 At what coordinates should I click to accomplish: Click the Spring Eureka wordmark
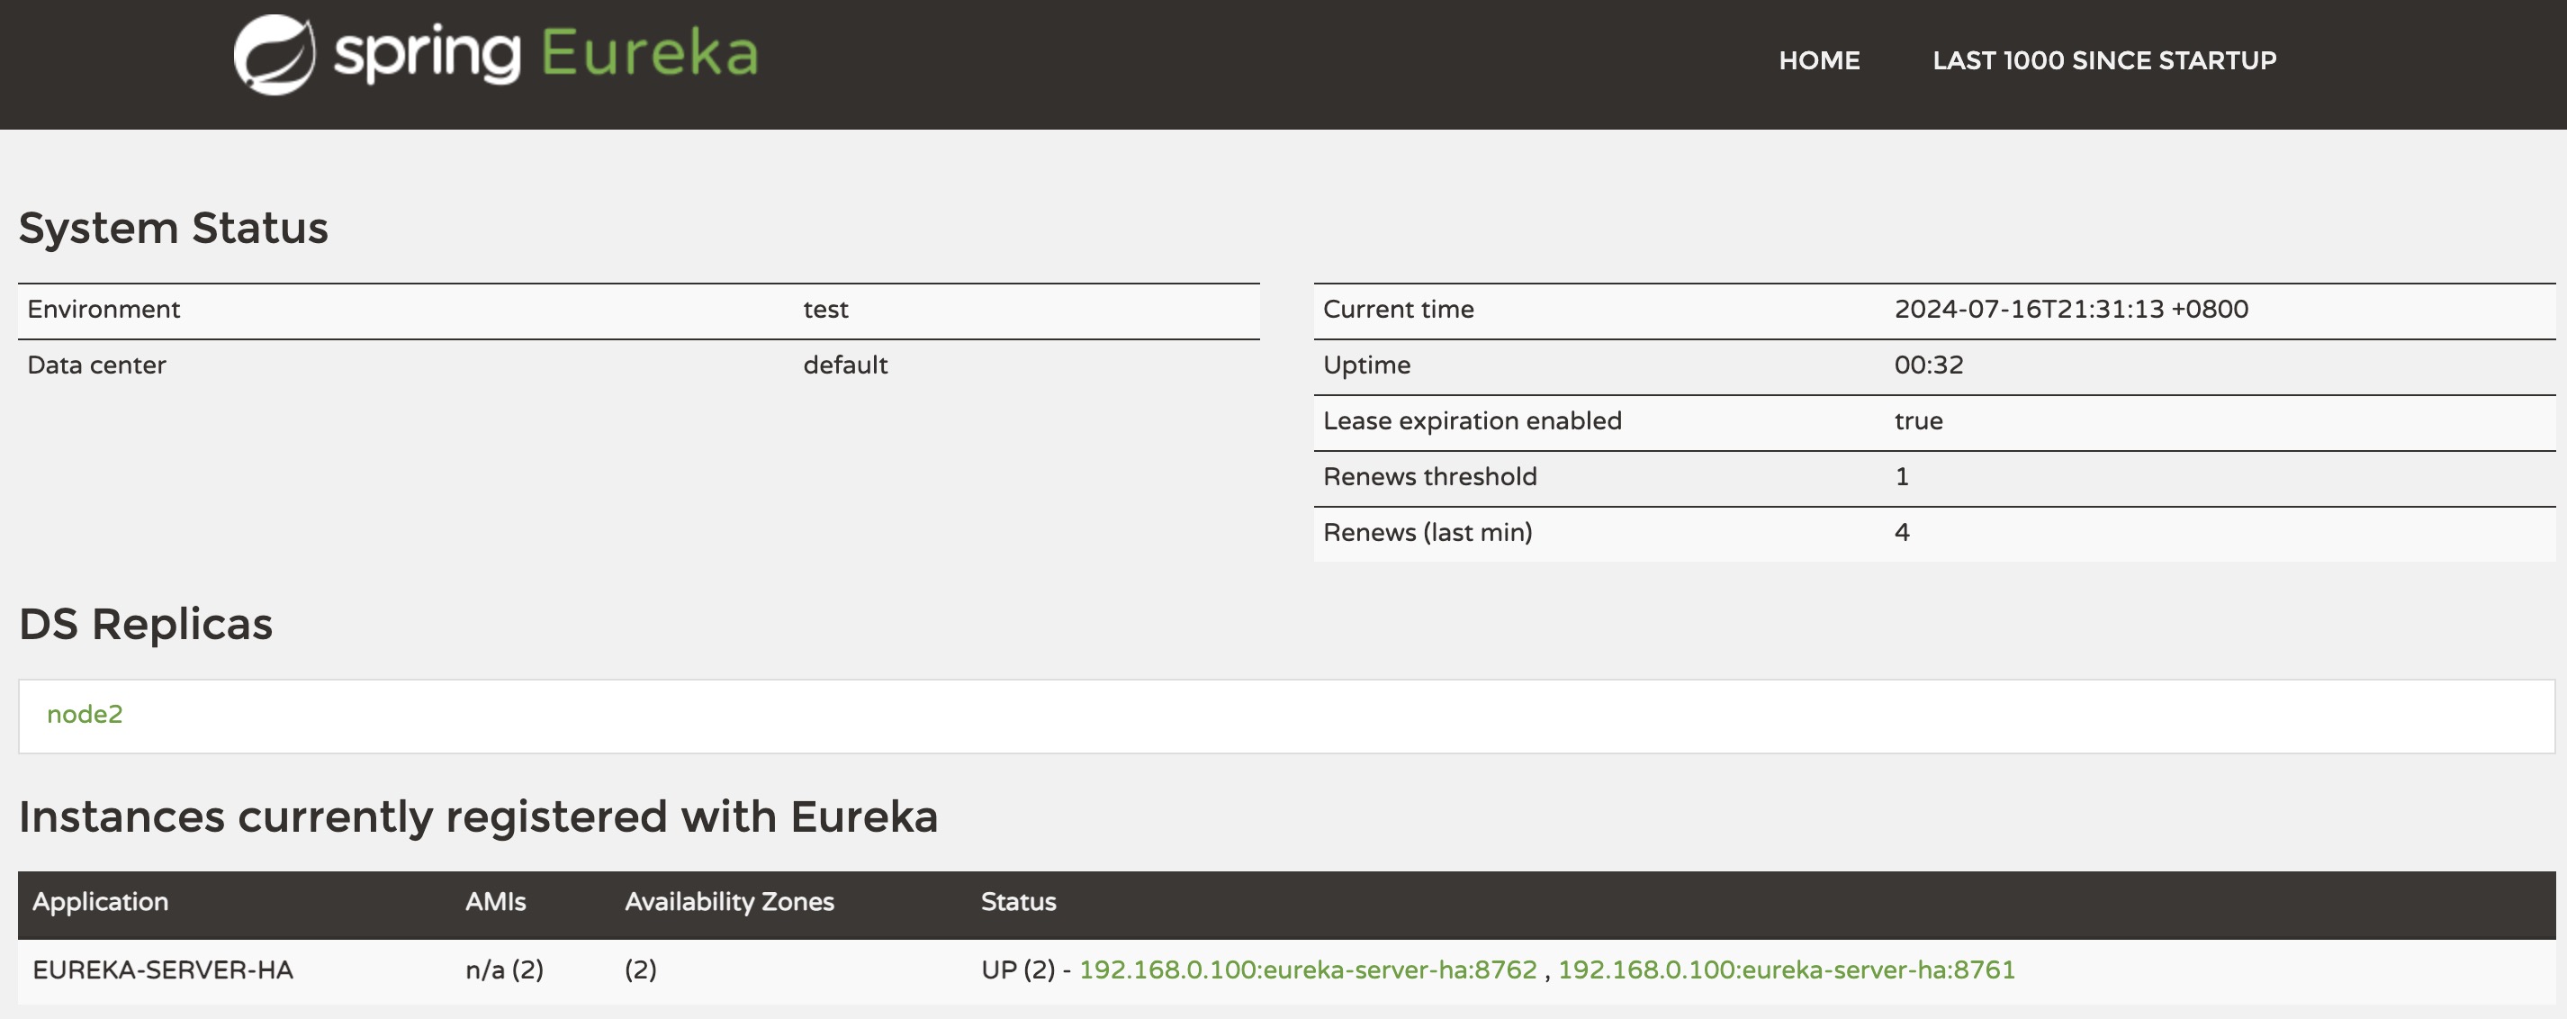pos(546,54)
